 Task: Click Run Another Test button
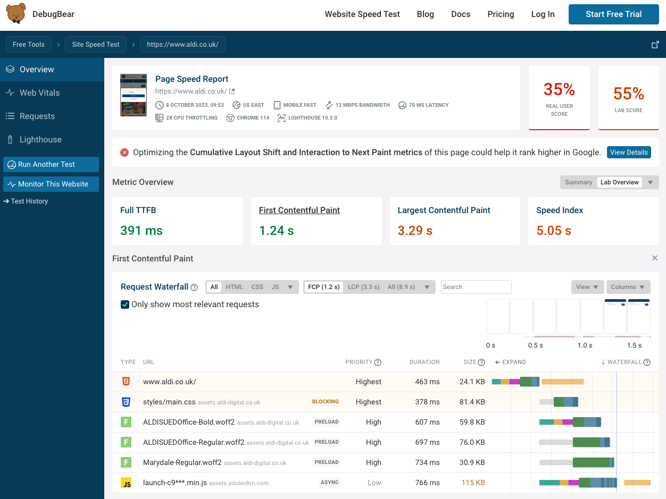(51, 164)
